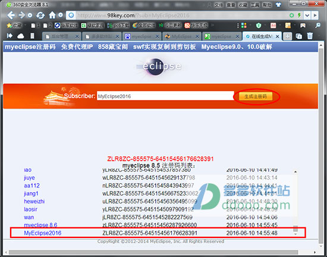Click the 生成注册码 button

256,96
